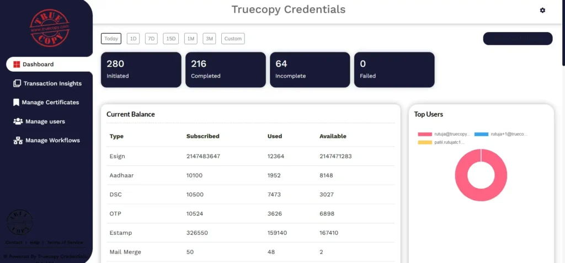
Task: Click the Type column header
Action: pyautogui.click(x=116, y=136)
